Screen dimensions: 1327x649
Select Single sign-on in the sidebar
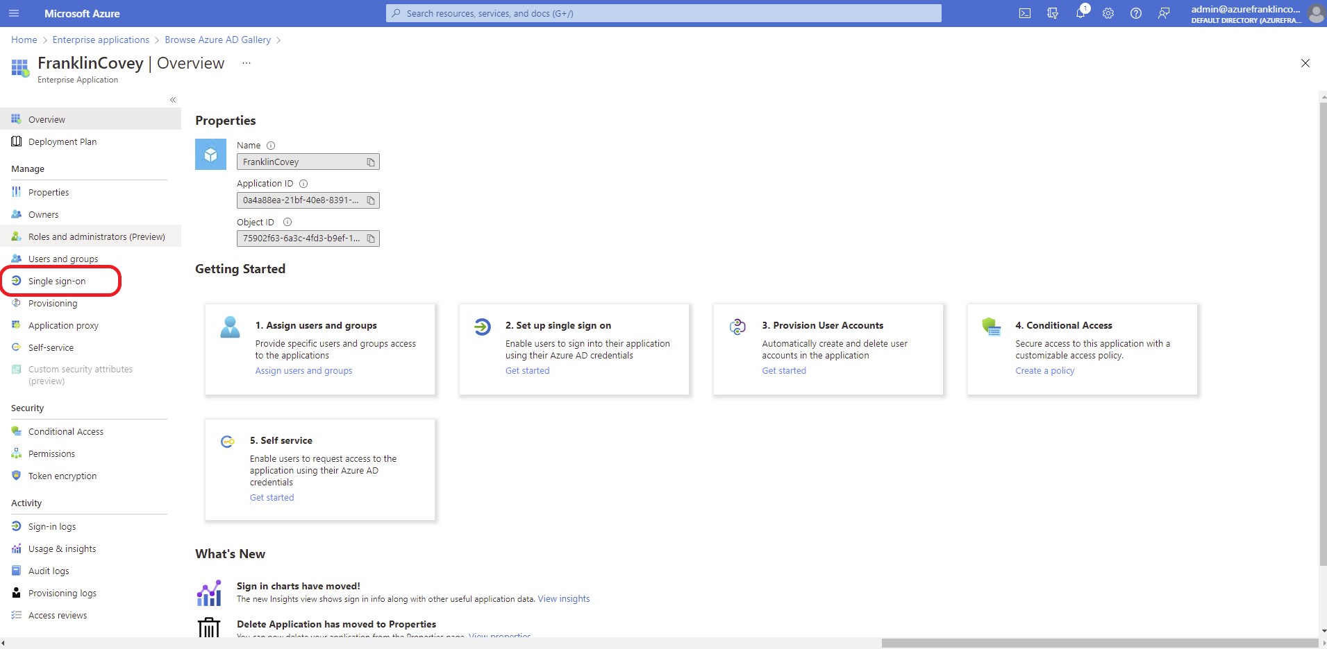56,281
